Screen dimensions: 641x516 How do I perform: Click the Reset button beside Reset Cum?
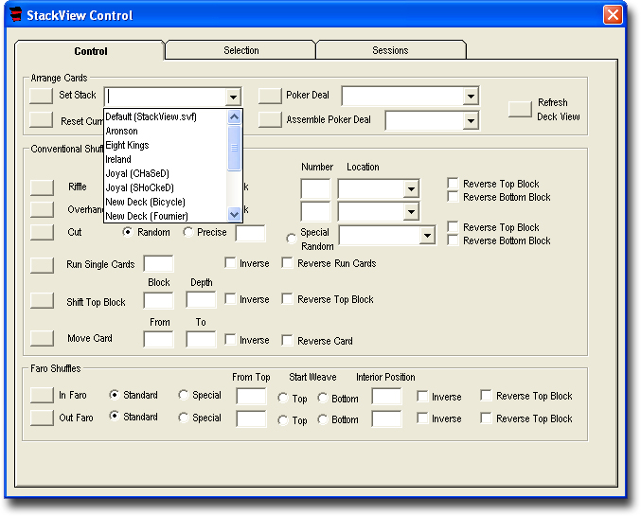42,120
